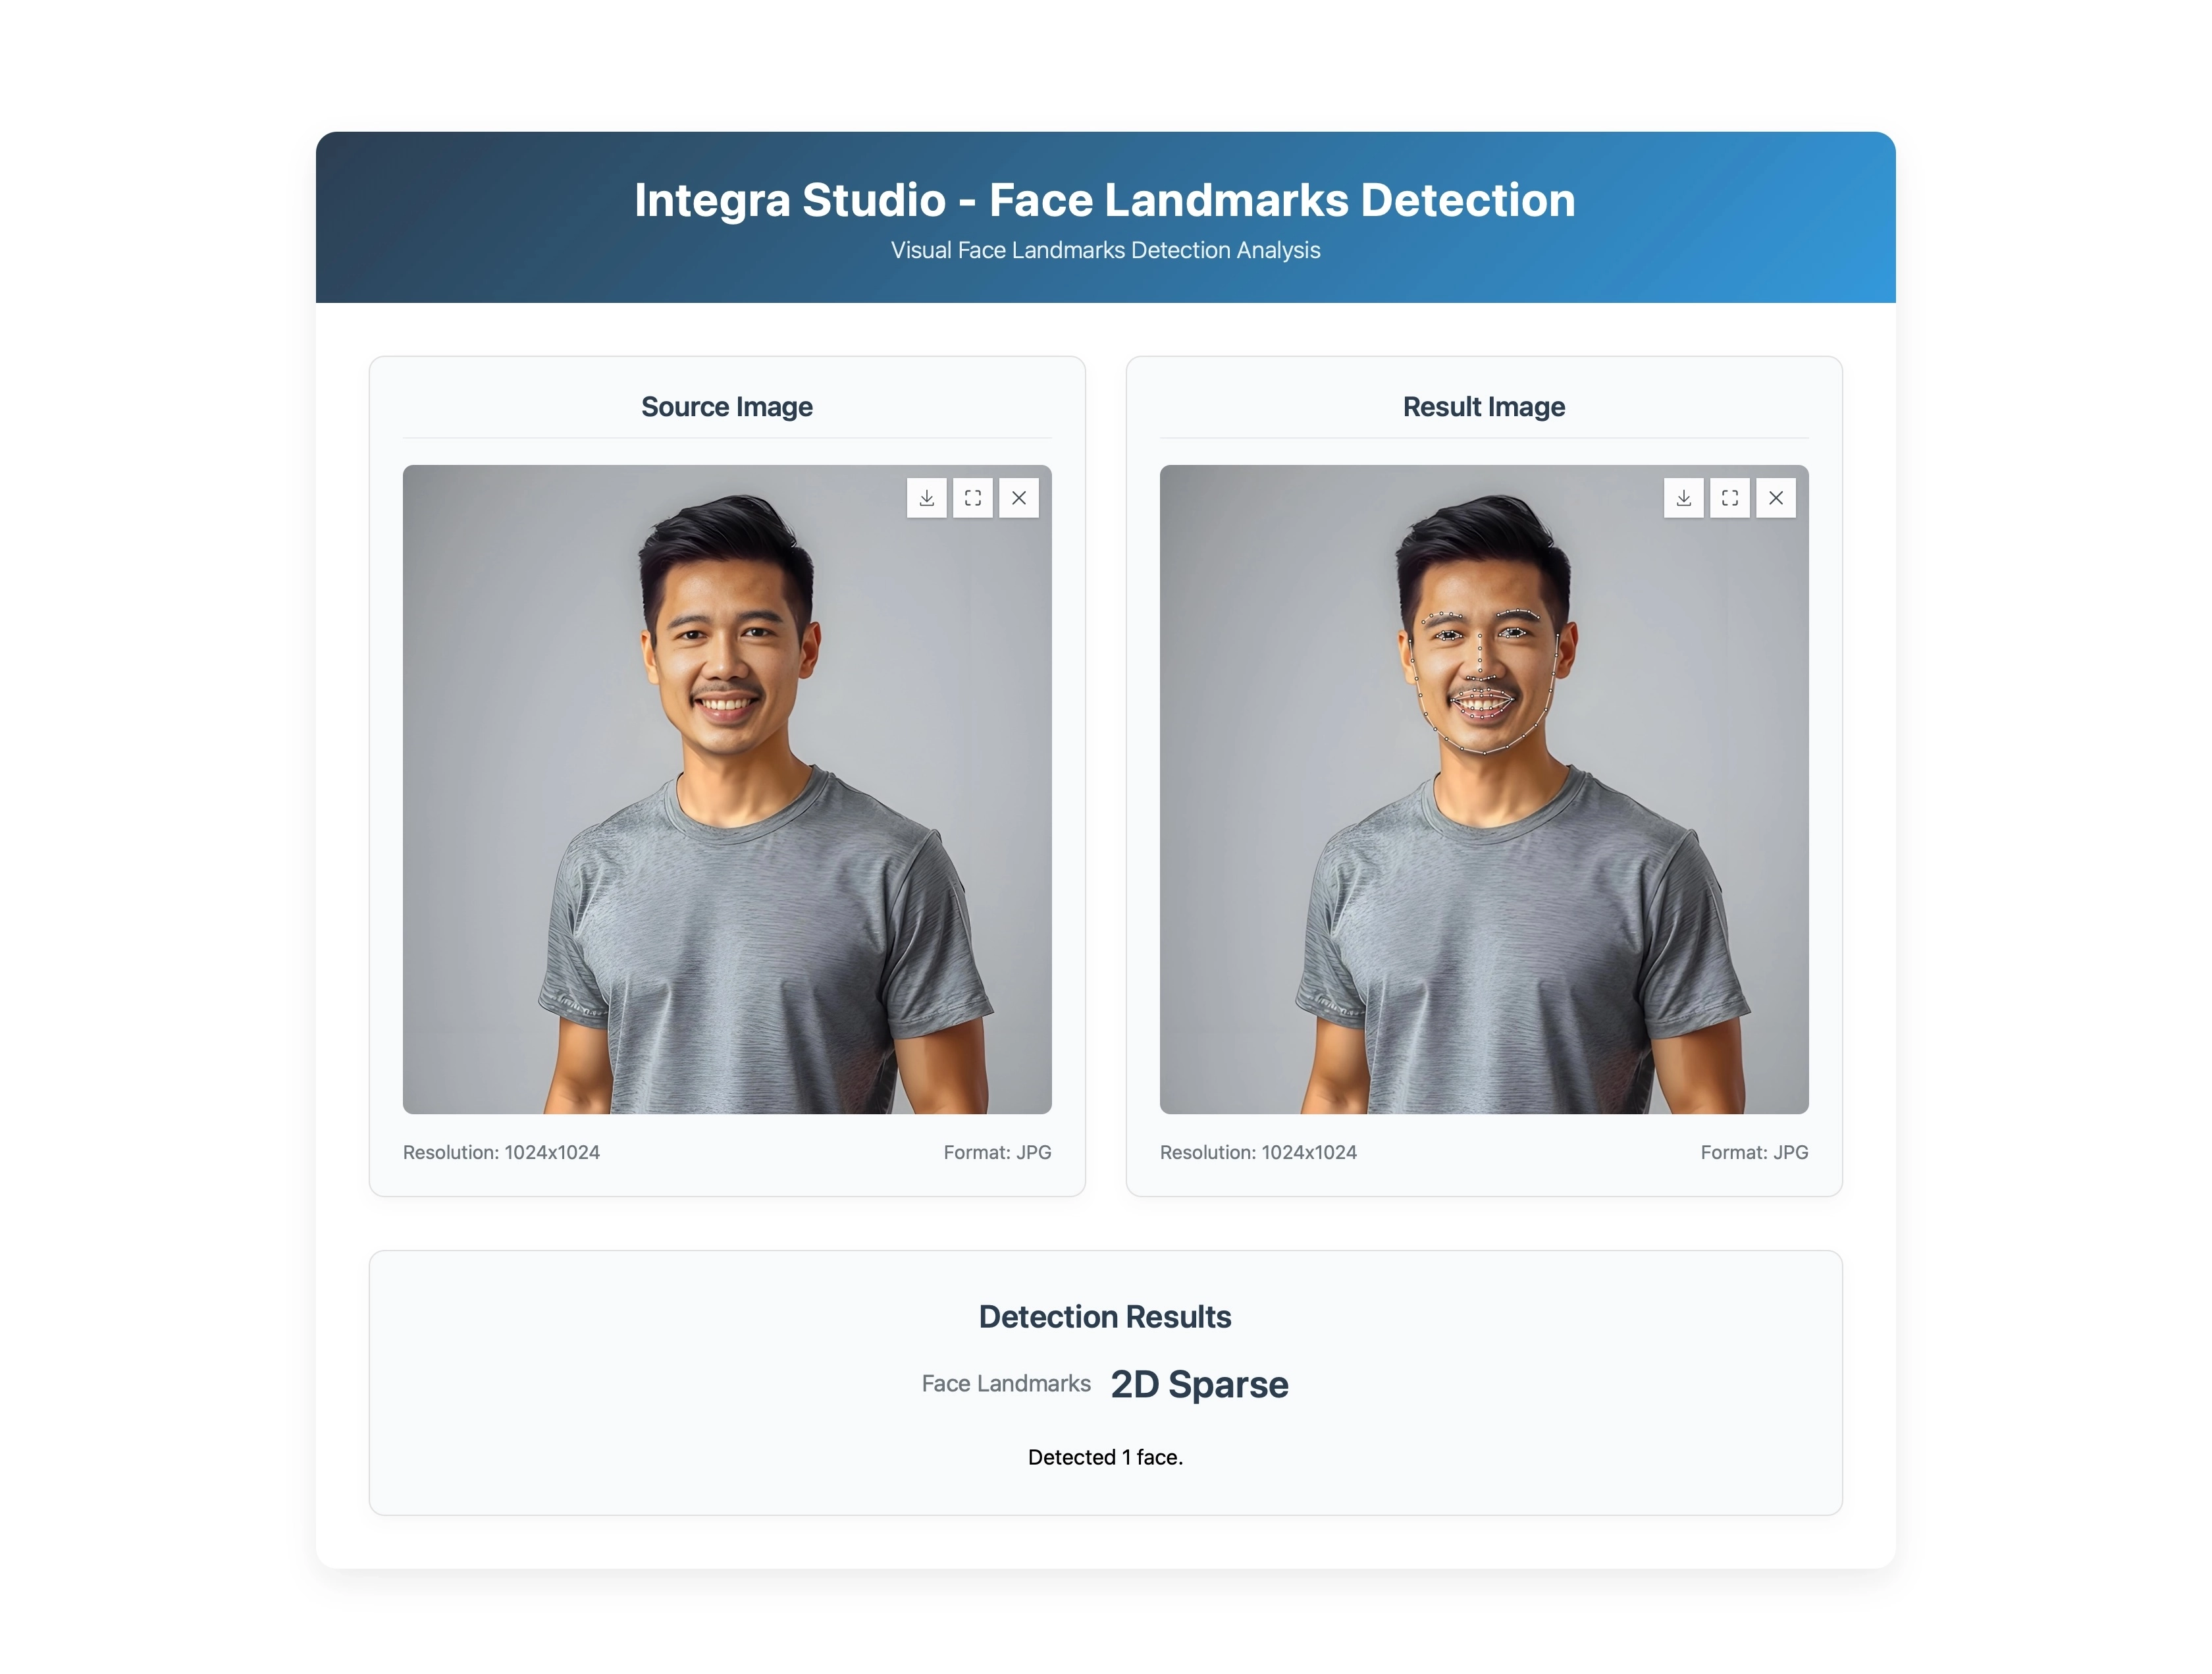Click the Result Image photo with landmarks
Viewport: 2212px width, 1674px height.
point(1484,790)
